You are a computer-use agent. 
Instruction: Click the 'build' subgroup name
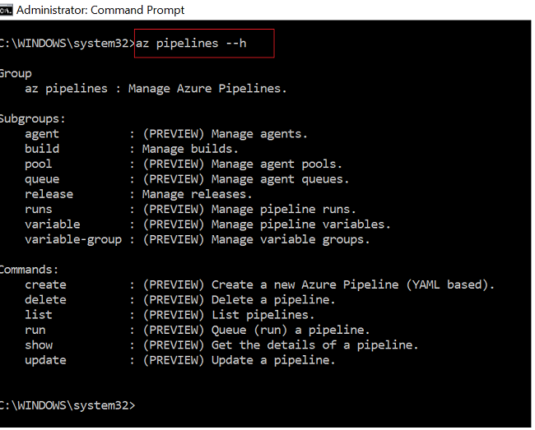(x=42, y=149)
